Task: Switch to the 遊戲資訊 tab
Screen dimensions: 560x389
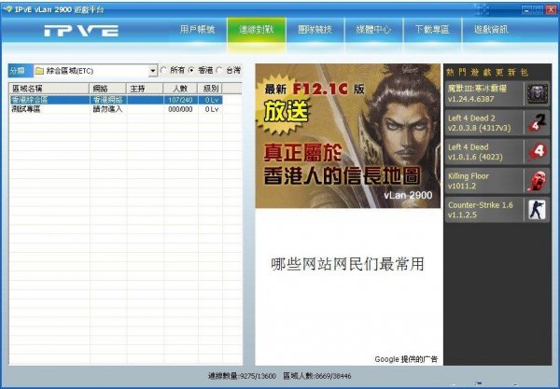Action: point(491,30)
